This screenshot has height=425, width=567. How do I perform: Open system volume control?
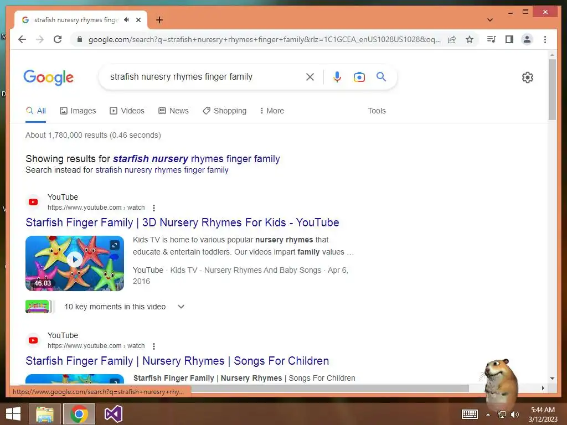click(x=514, y=414)
